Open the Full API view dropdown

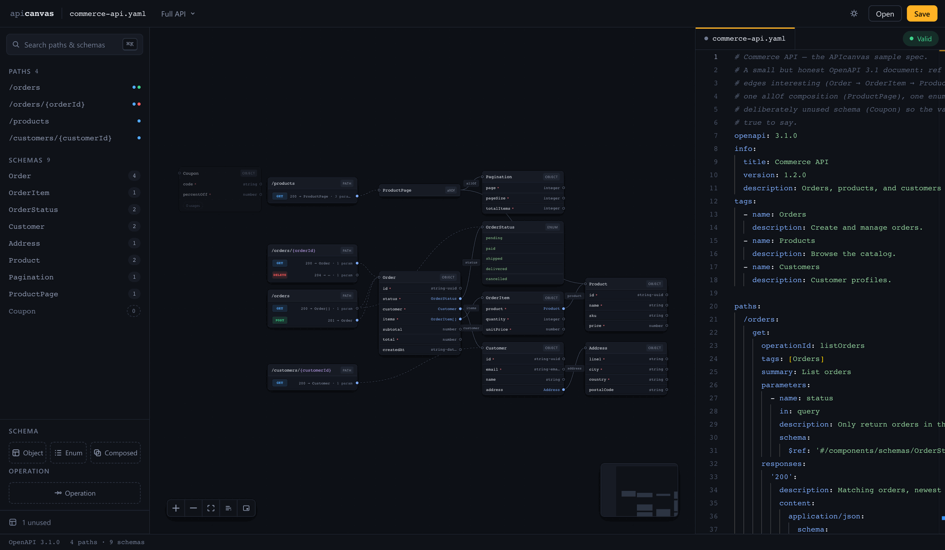pos(178,14)
